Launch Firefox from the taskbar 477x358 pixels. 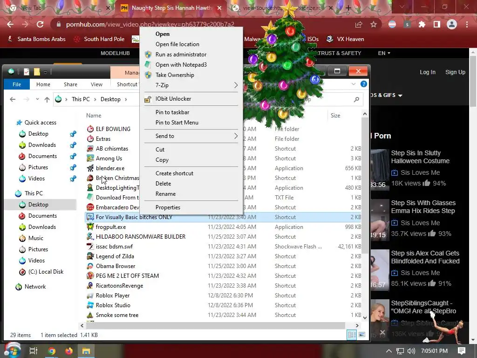[69, 351]
